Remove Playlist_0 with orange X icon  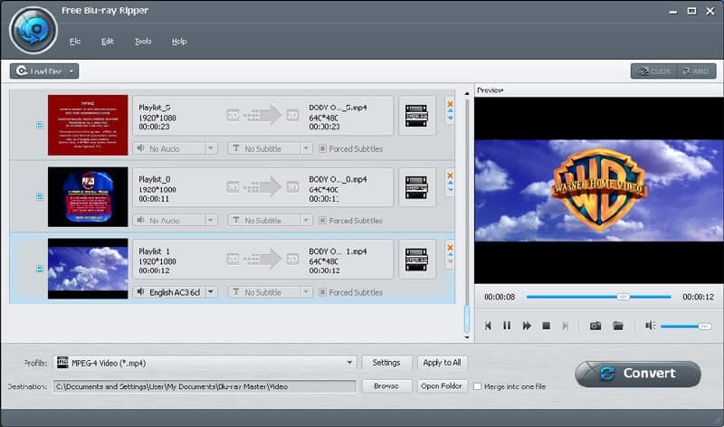coord(450,176)
